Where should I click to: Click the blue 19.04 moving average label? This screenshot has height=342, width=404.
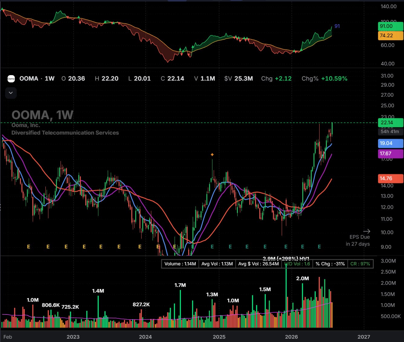pyautogui.click(x=390, y=143)
